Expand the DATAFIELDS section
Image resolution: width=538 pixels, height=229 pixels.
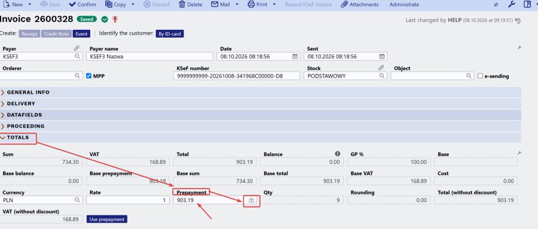coord(261,115)
